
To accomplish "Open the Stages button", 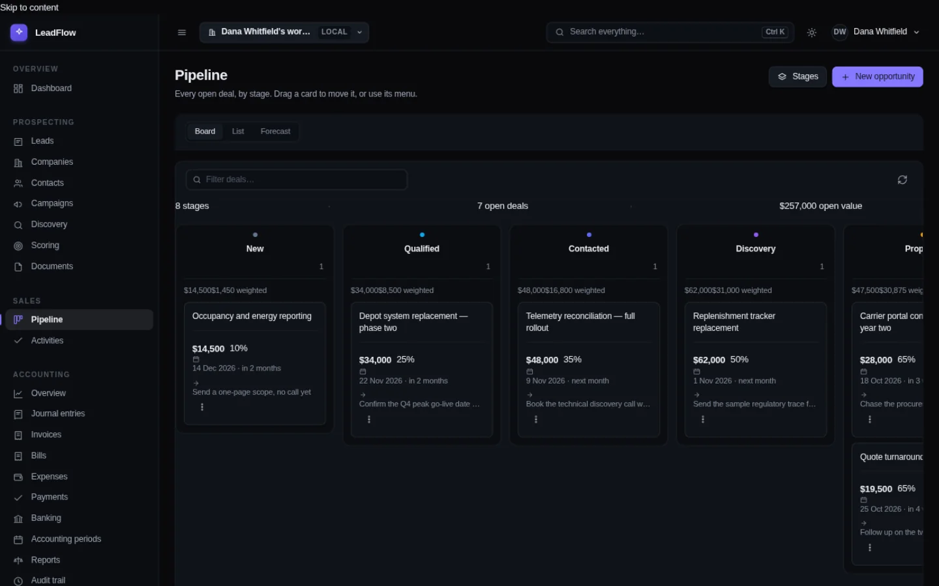I will pyautogui.click(x=797, y=77).
